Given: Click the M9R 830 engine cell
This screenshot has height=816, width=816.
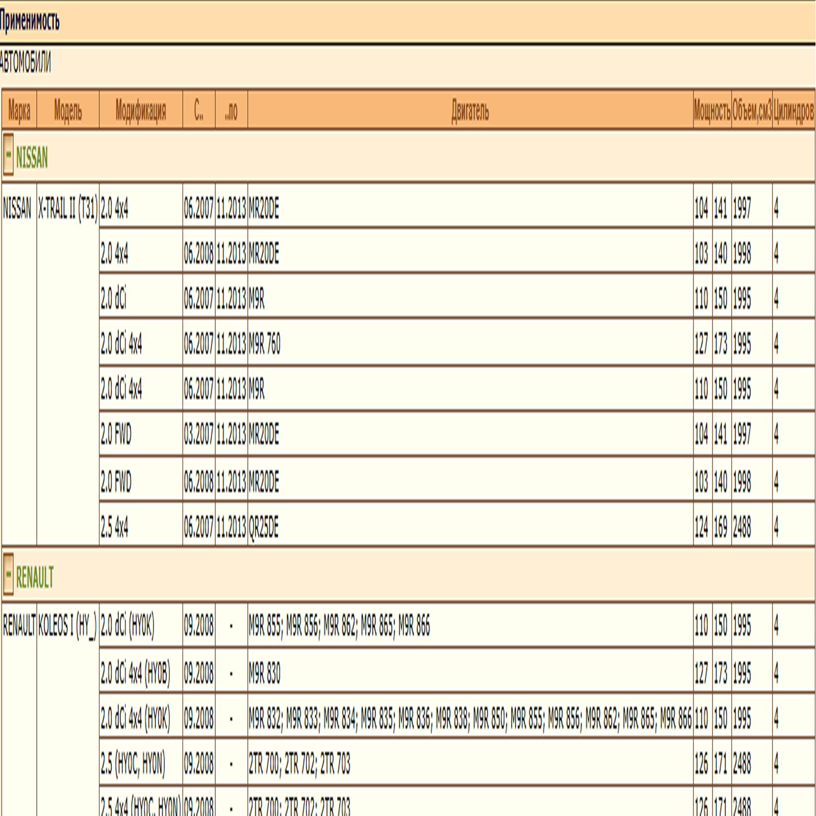Looking at the screenshot, I should (x=470, y=673).
